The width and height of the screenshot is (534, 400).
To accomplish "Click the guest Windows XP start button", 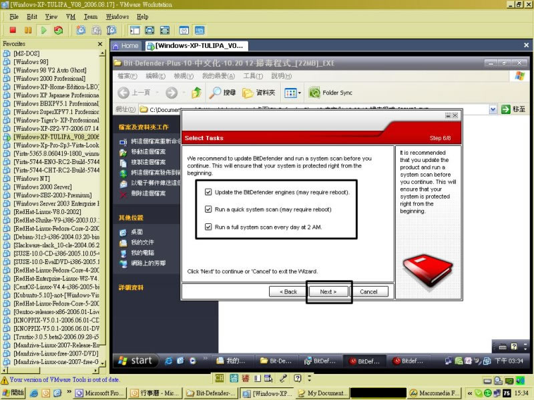I will click(x=136, y=361).
